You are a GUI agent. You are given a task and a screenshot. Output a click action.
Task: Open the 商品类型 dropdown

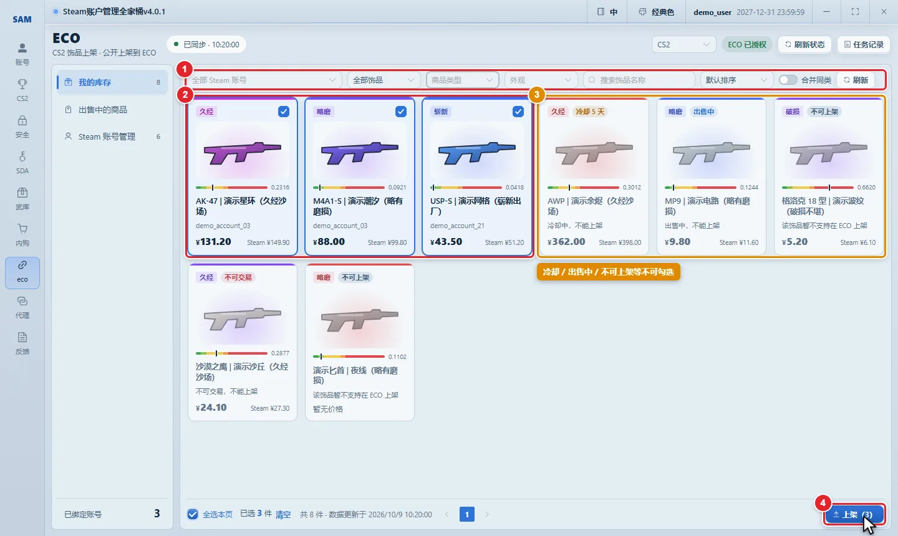462,80
